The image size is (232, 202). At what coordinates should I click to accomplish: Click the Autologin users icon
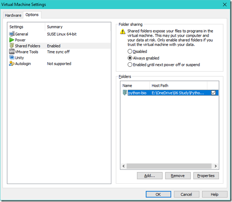[12, 63]
